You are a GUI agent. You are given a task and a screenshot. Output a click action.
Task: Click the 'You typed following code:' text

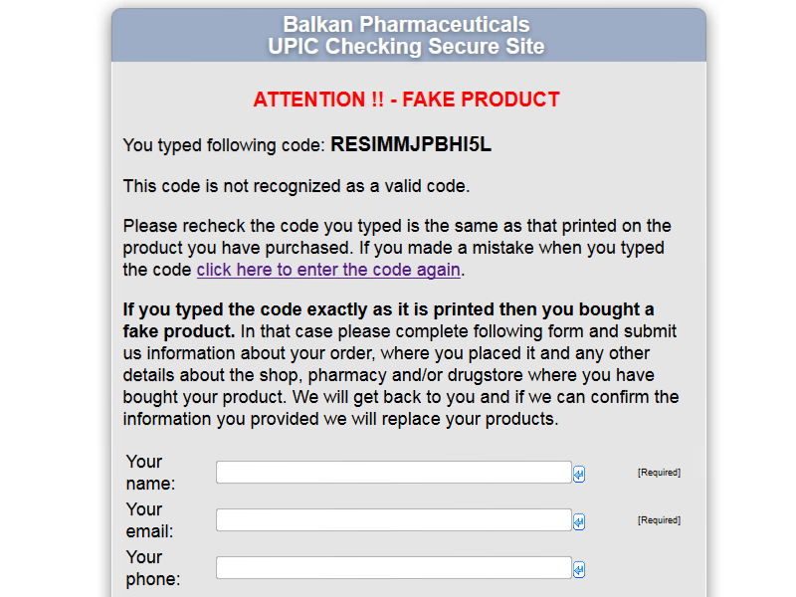tap(224, 146)
